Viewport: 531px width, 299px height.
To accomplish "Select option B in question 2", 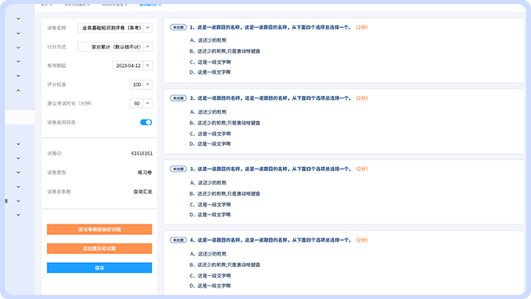I will click(225, 123).
